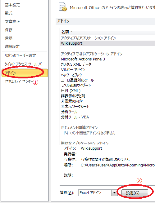Select 非表示の行と列 entry
The width and height of the screenshot is (155, 203).
(73, 96)
